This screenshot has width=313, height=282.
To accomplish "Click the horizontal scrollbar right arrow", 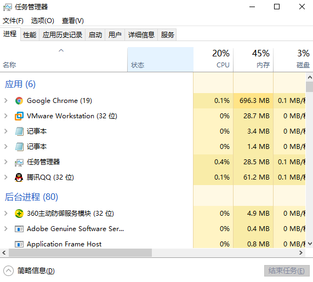I will [x=301, y=253].
